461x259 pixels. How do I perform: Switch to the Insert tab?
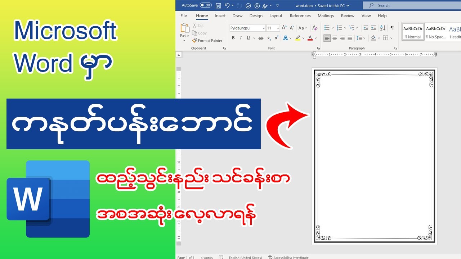[220, 16]
